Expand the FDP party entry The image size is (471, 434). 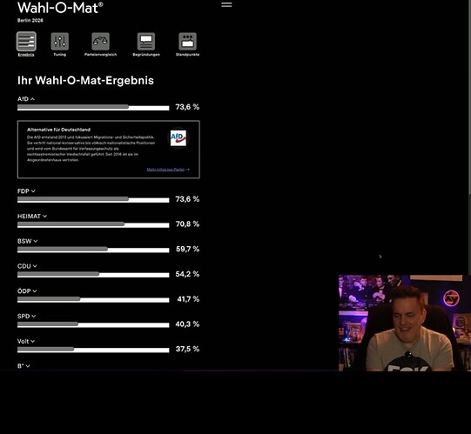pos(26,191)
